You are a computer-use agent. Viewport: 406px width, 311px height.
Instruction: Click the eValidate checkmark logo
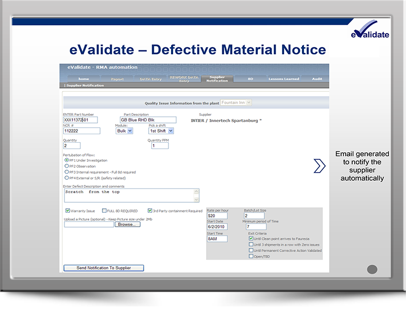coord(370,29)
